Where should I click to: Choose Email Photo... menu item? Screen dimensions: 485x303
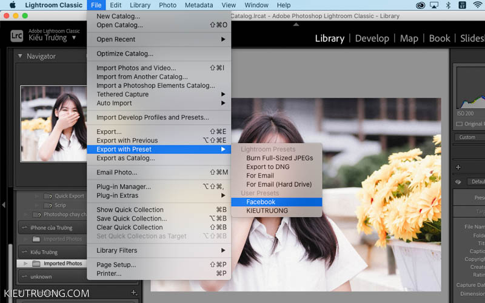pos(159,172)
